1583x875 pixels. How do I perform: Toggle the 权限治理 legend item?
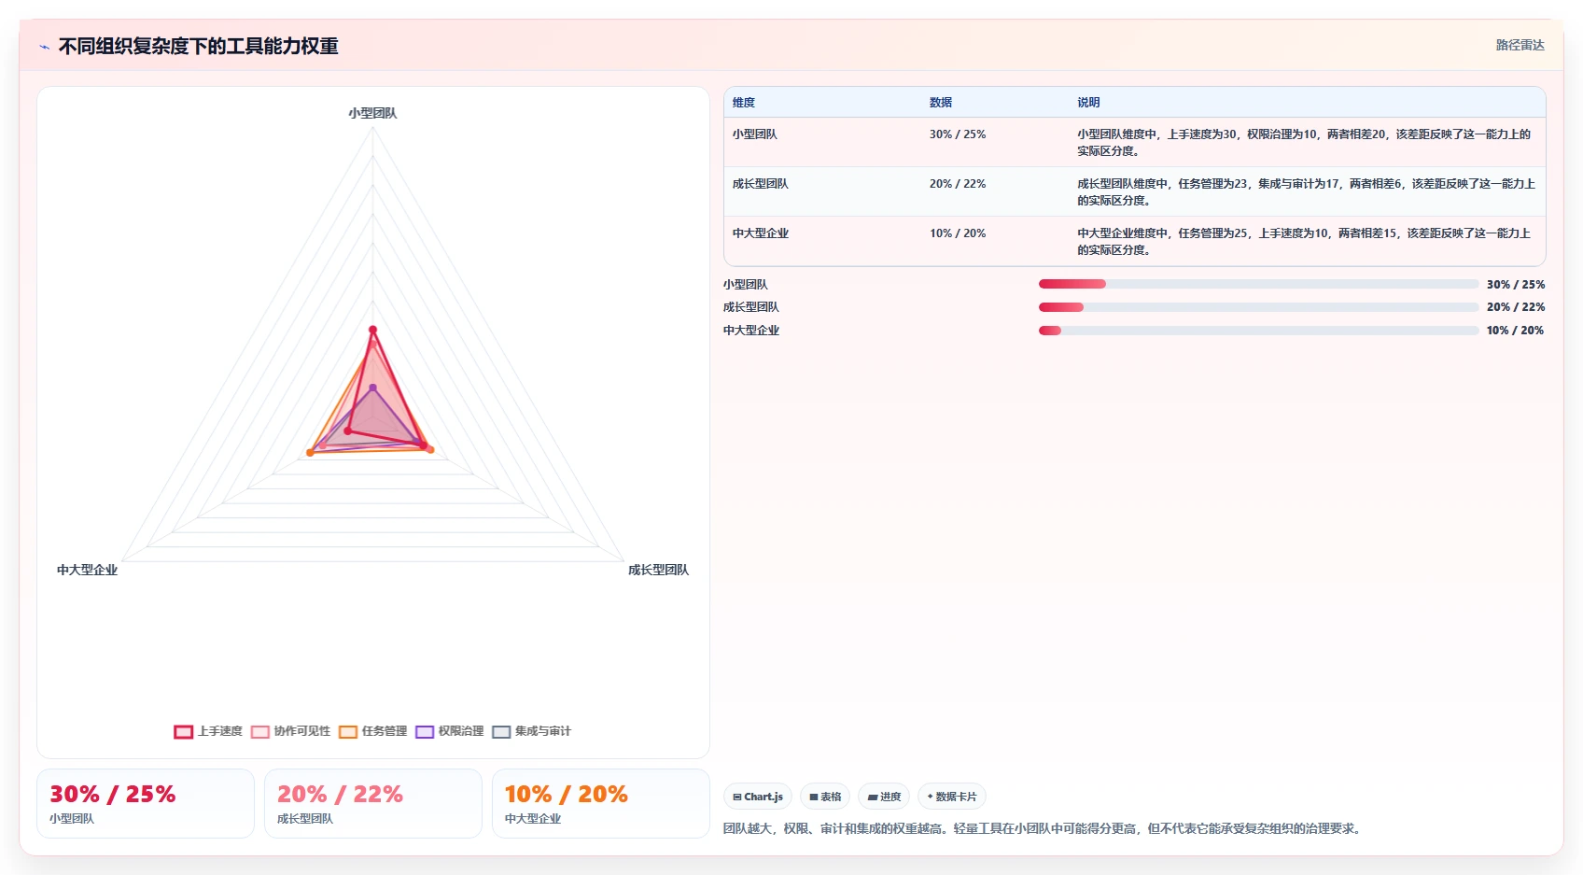coord(449,731)
